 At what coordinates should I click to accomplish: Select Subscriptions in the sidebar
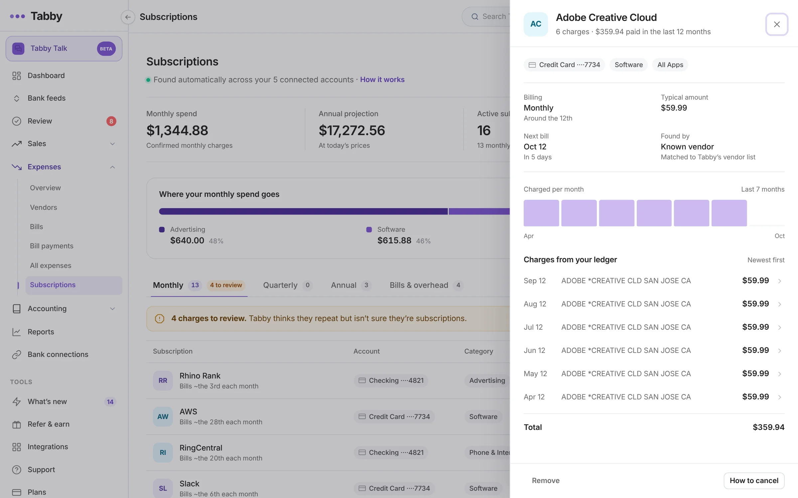click(74, 285)
